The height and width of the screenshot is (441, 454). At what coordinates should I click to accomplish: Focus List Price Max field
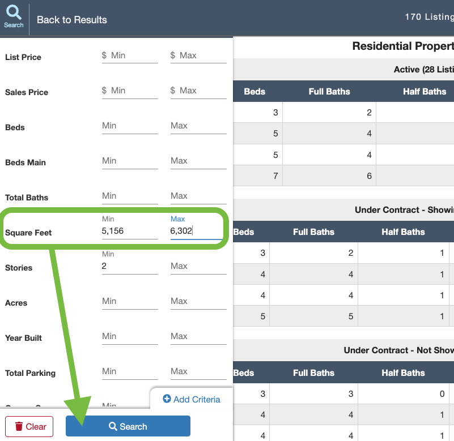[x=198, y=55]
